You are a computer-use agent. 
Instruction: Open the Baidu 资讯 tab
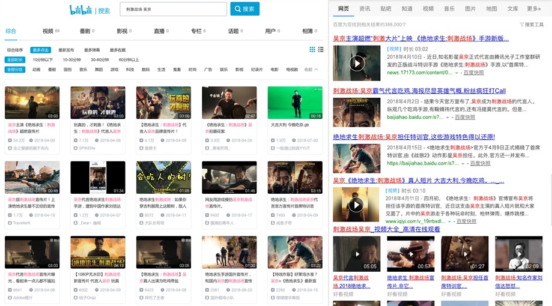click(365, 9)
